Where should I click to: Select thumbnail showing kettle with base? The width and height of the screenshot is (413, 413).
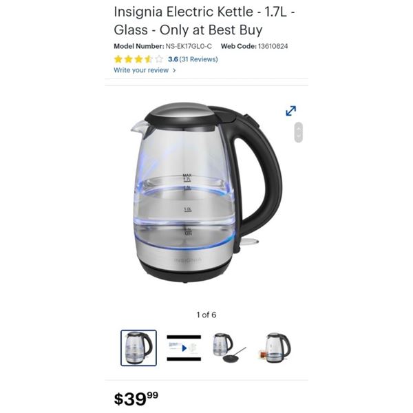coord(229,348)
